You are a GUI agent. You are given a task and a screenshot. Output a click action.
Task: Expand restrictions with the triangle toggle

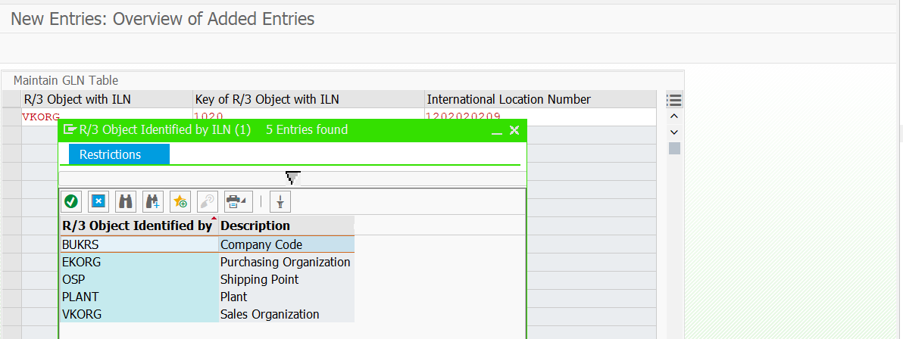click(x=293, y=179)
